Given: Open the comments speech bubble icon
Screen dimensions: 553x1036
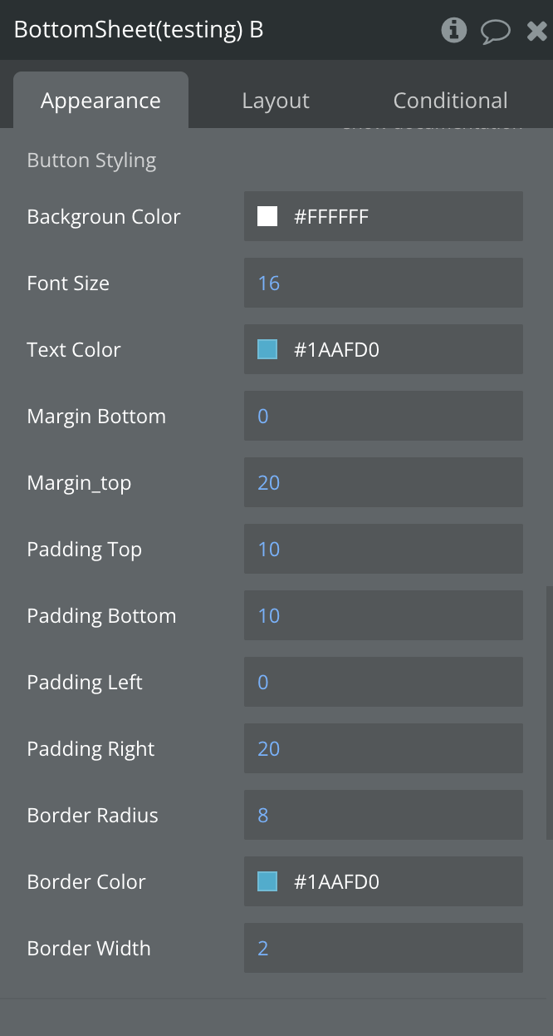Looking at the screenshot, I should pyautogui.click(x=495, y=32).
